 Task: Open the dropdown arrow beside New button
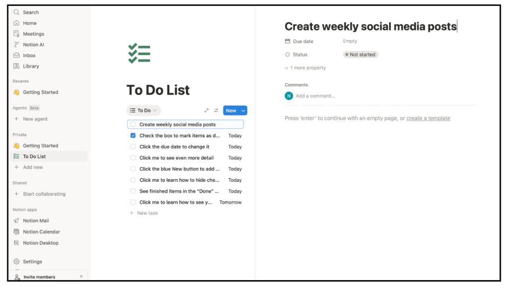(243, 111)
